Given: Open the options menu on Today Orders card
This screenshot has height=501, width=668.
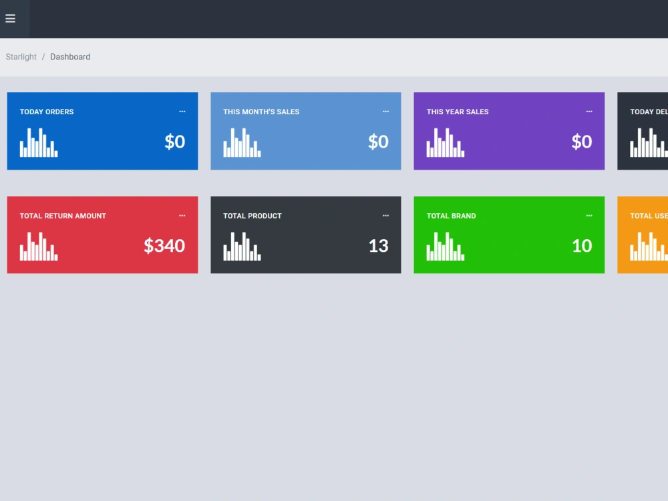Looking at the screenshot, I should [x=182, y=112].
